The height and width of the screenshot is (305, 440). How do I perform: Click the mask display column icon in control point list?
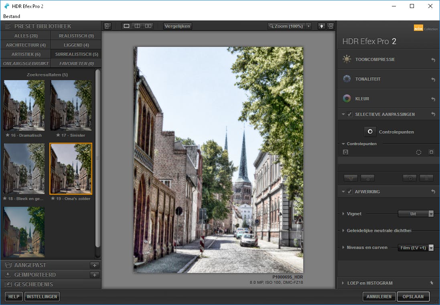tap(431, 152)
